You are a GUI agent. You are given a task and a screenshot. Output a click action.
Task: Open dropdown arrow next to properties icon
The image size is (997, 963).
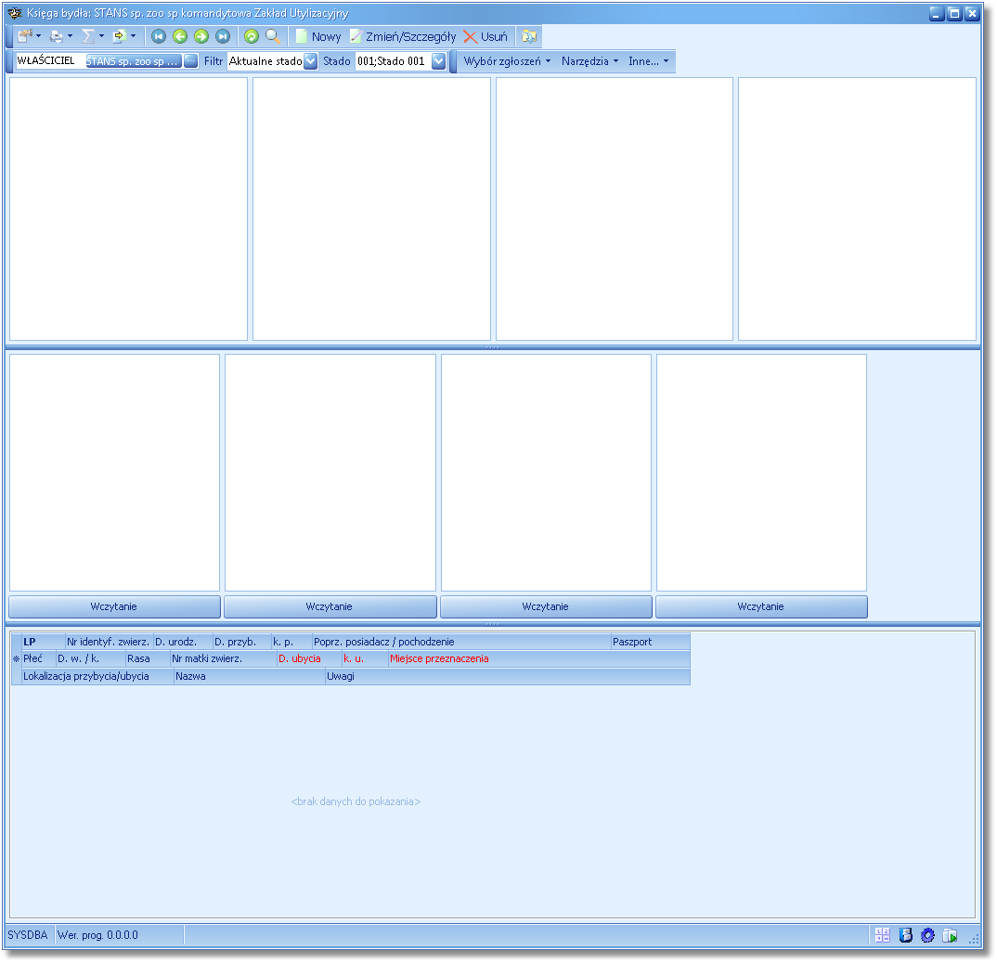(x=38, y=35)
